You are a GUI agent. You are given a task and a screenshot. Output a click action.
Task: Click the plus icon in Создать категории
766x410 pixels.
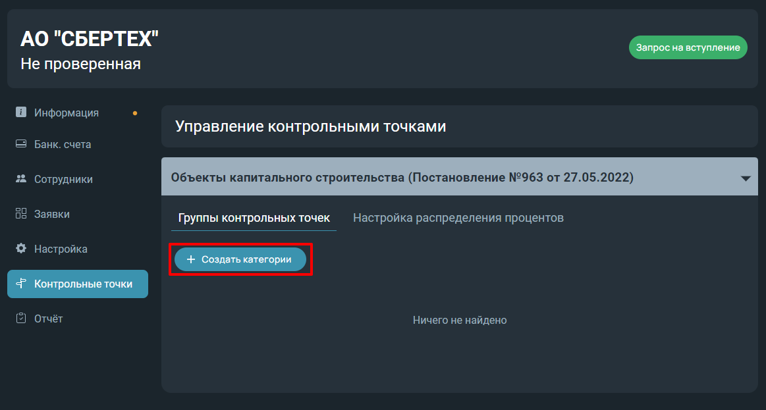click(x=191, y=260)
